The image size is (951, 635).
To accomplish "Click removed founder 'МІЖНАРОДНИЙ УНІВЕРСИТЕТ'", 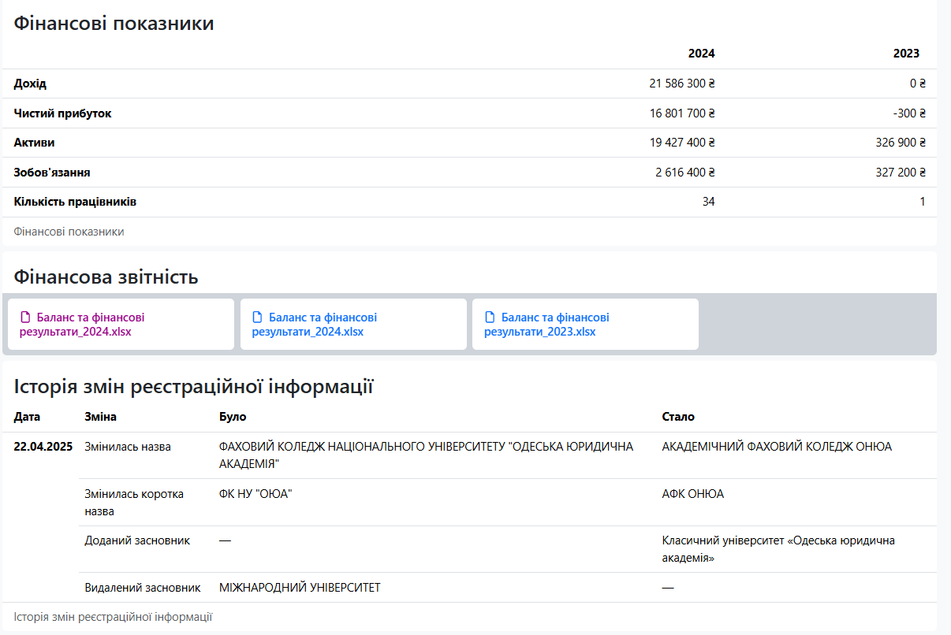I will click(300, 588).
